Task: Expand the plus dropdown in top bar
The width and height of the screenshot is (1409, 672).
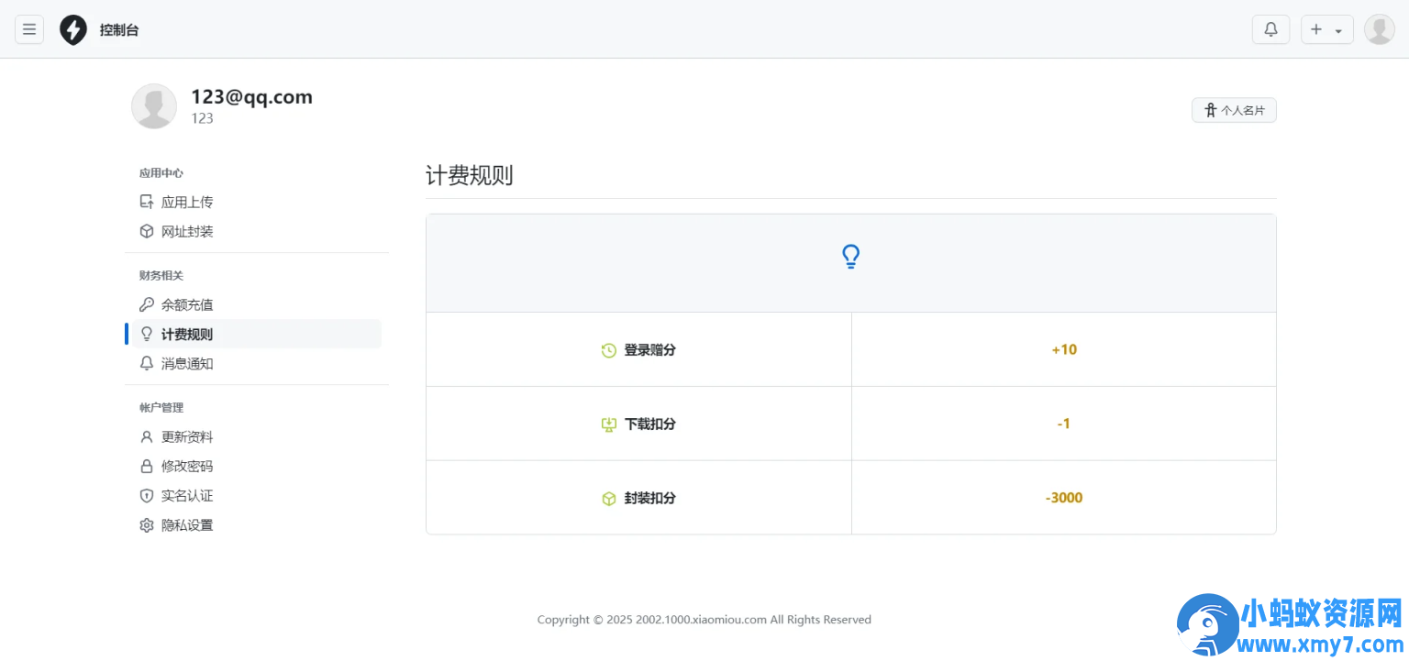Action: 1326,29
